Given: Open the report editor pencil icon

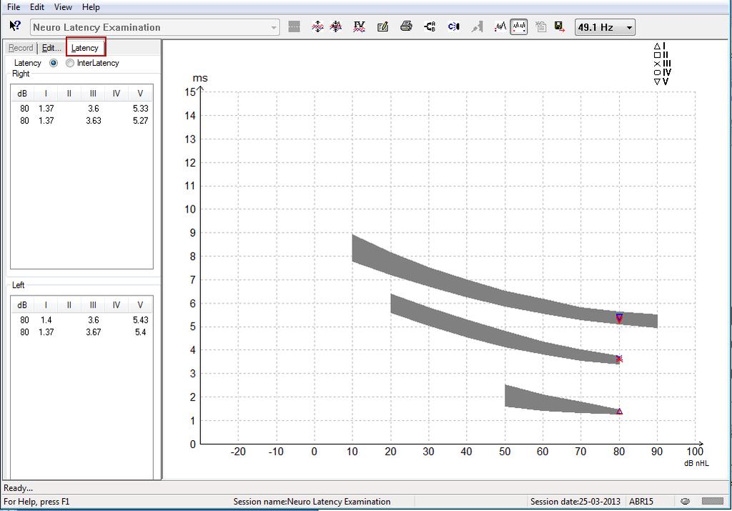Looking at the screenshot, I should 383,26.
